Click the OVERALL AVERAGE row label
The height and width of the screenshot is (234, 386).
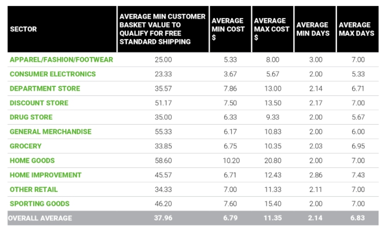click(40, 218)
